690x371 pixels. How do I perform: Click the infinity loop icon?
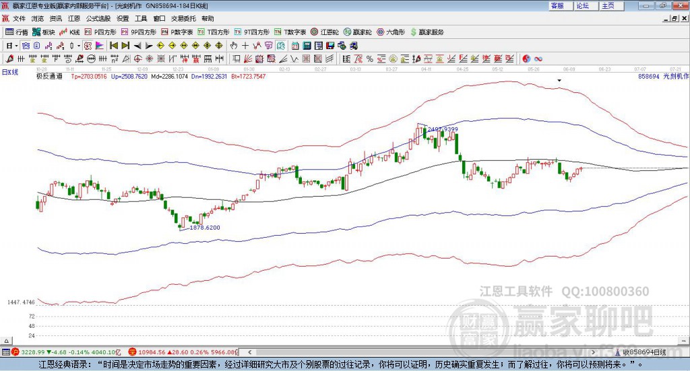click(538, 59)
